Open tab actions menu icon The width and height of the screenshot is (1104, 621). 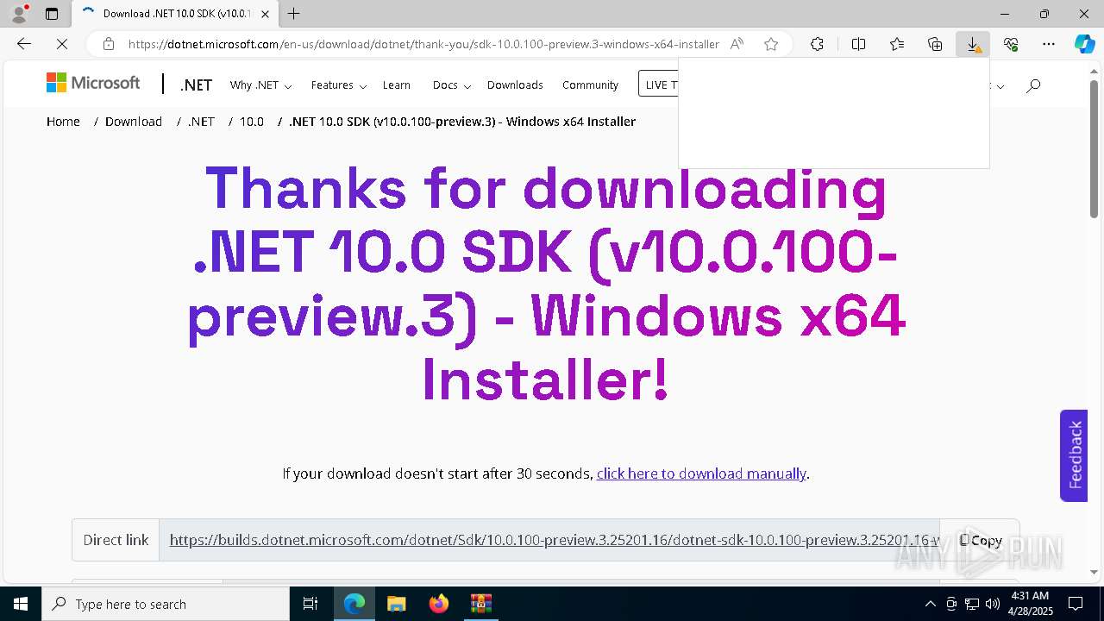(52, 14)
